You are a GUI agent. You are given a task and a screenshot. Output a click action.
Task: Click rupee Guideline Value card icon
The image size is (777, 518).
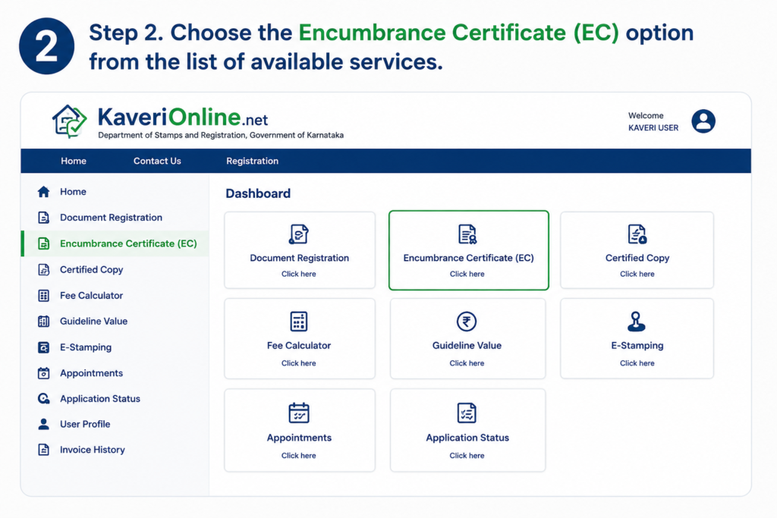tap(467, 322)
